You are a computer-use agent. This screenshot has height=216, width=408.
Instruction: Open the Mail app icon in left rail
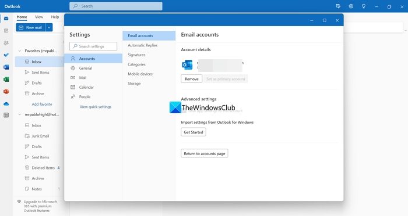click(6, 19)
